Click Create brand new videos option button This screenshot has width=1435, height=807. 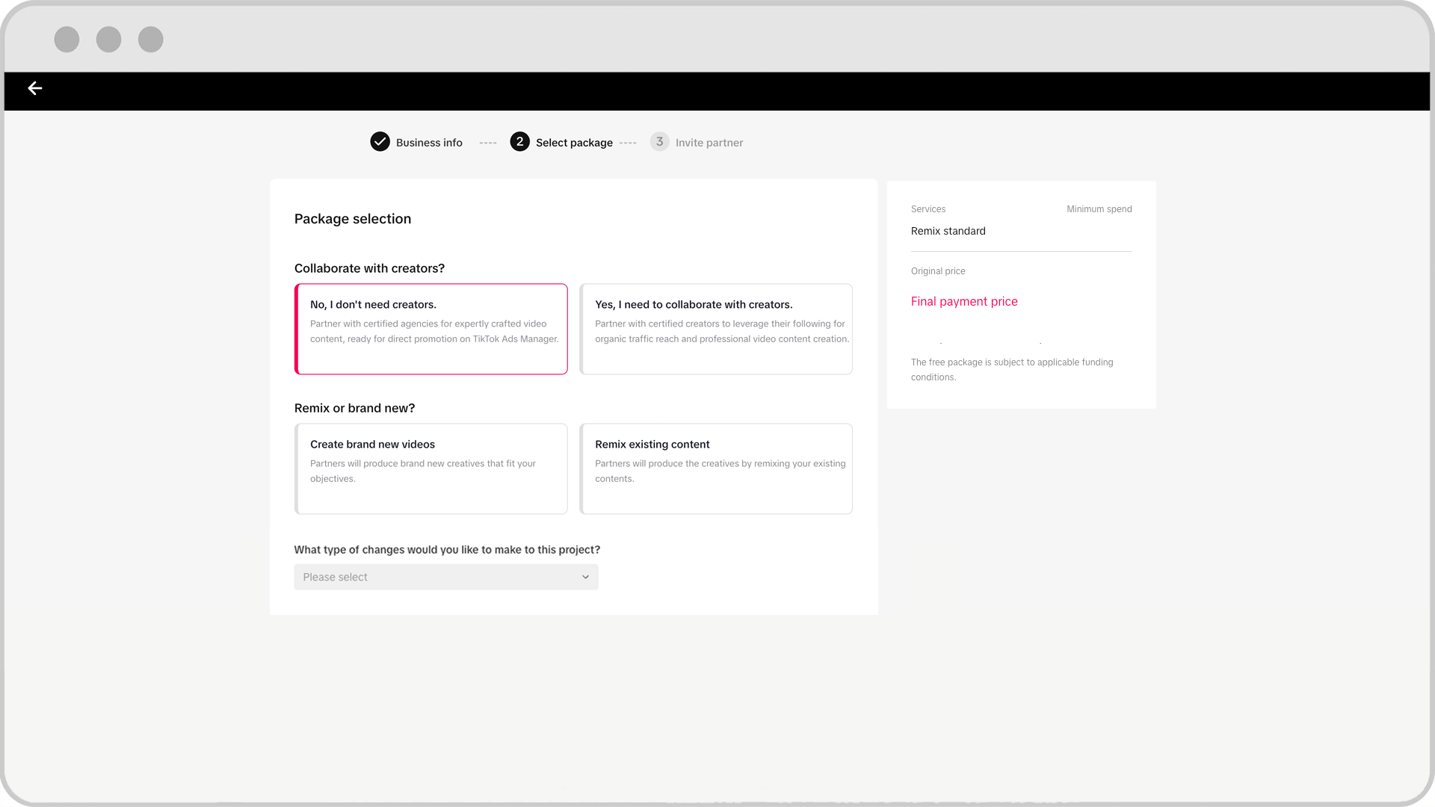click(430, 468)
